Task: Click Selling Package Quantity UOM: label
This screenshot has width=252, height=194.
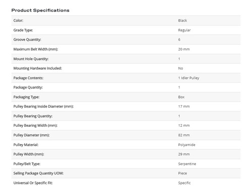Action: coord(38,173)
